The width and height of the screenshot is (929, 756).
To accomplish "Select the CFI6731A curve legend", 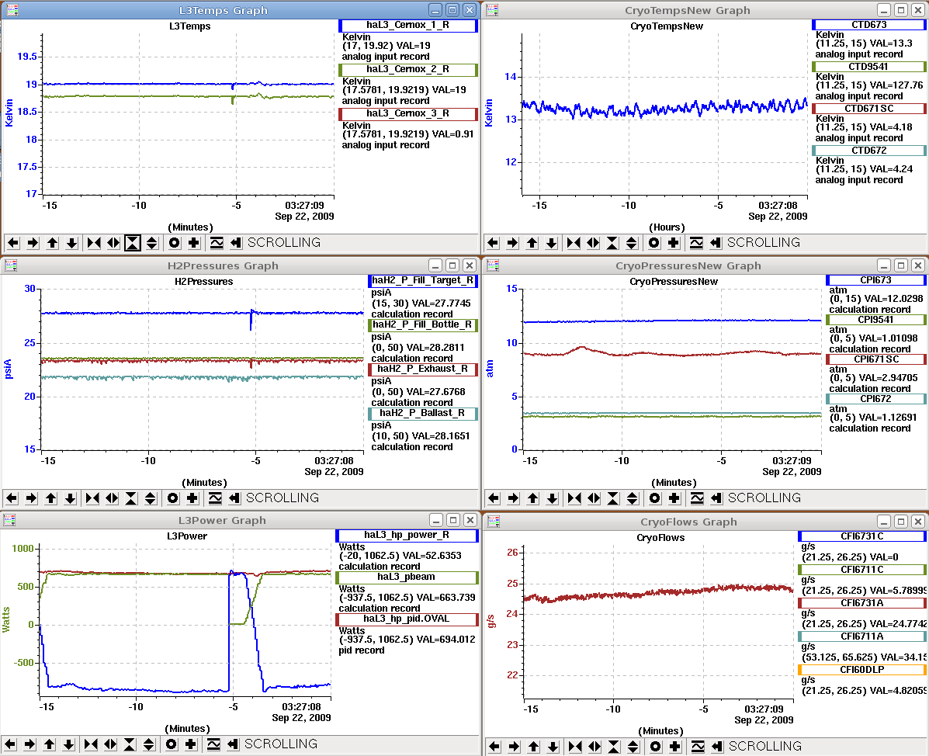I will click(862, 603).
